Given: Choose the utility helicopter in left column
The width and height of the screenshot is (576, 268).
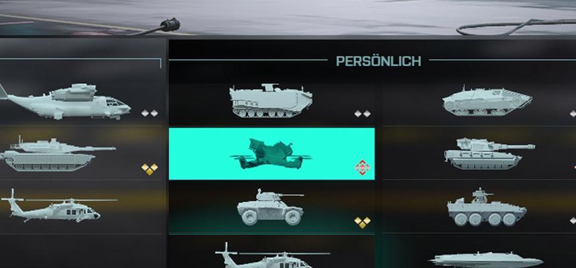Looking at the screenshot, I should [59, 206].
